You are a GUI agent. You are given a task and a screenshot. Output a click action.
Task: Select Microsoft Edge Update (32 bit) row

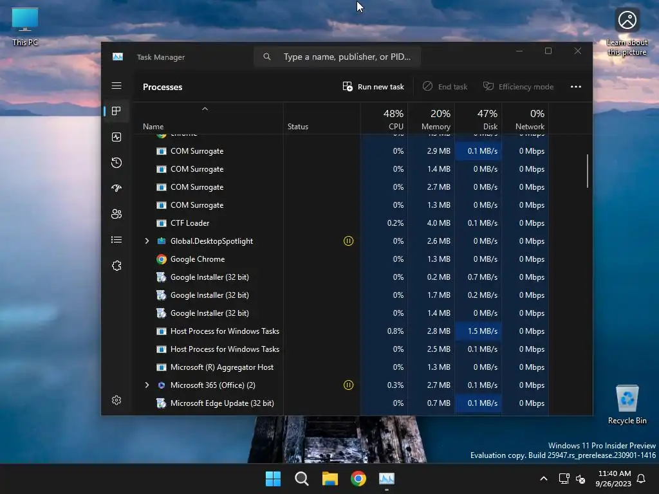(x=341, y=403)
